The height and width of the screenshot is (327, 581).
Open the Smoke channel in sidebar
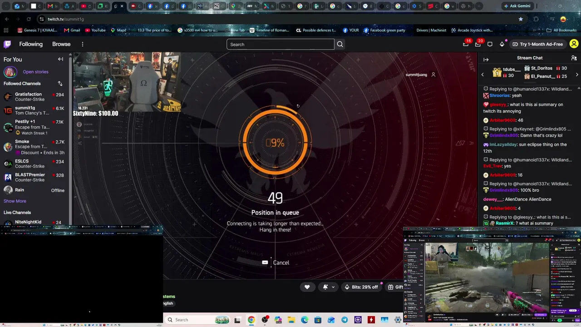34,147
